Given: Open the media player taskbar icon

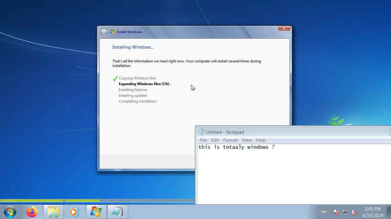Looking at the screenshot, I should (x=73, y=212).
